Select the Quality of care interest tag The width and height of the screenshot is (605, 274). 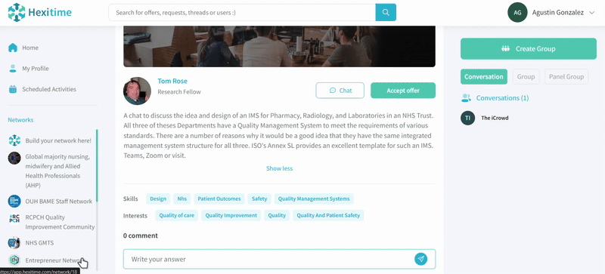pyautogui.click(x=177, y=215)
